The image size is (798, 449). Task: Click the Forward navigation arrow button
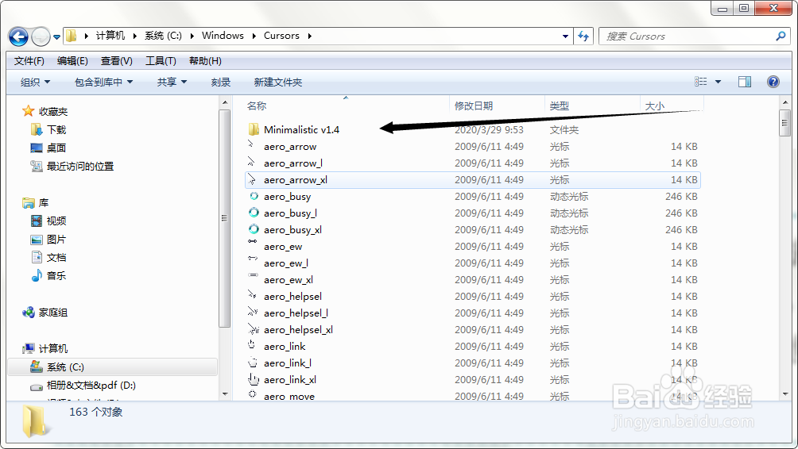click(41, 36)
